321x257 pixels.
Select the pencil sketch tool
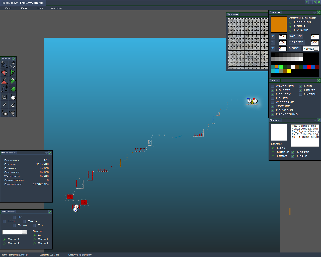pyautogui.click(x=13, y=105)
